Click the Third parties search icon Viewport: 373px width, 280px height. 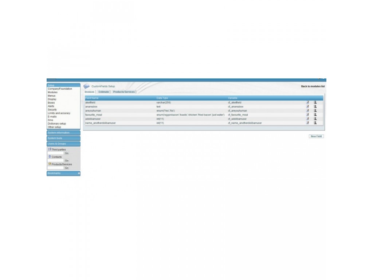tap(50, 149)
